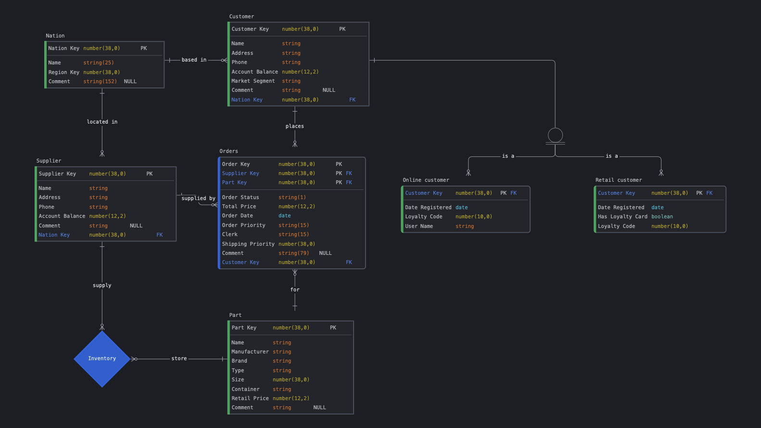This screenshot has height=428, width=761.
Task: Select Market Segment attribute in Customer
Action: click(299, 81)
